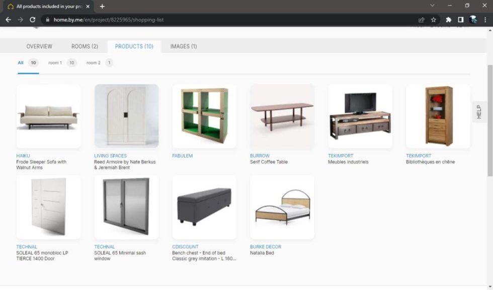This screenshot has width=493, height=290.
Task: Open the three-dot browser menu
Action: coord(485,20)
